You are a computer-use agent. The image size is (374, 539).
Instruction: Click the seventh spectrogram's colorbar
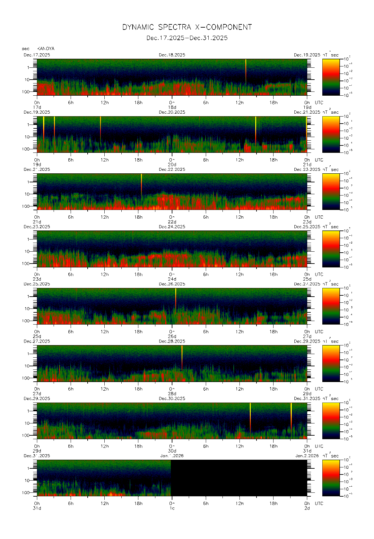[331, 420]
